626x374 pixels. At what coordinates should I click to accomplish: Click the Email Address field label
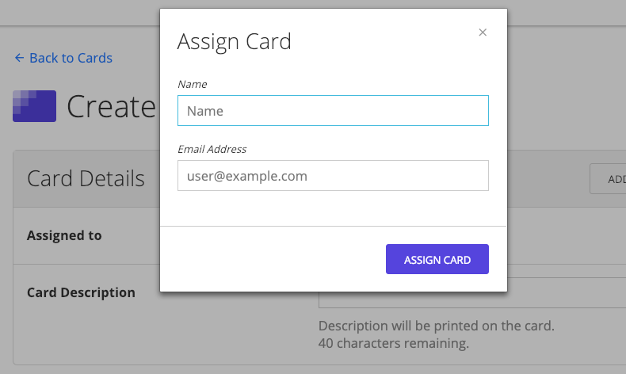click(x=212, y=149)
